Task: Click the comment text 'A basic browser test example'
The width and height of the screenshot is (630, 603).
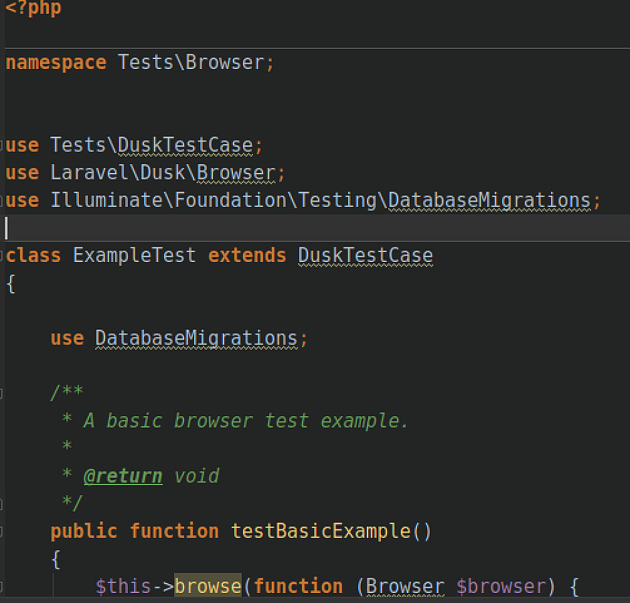Action: pyautogui.click(x=246, y=420)
